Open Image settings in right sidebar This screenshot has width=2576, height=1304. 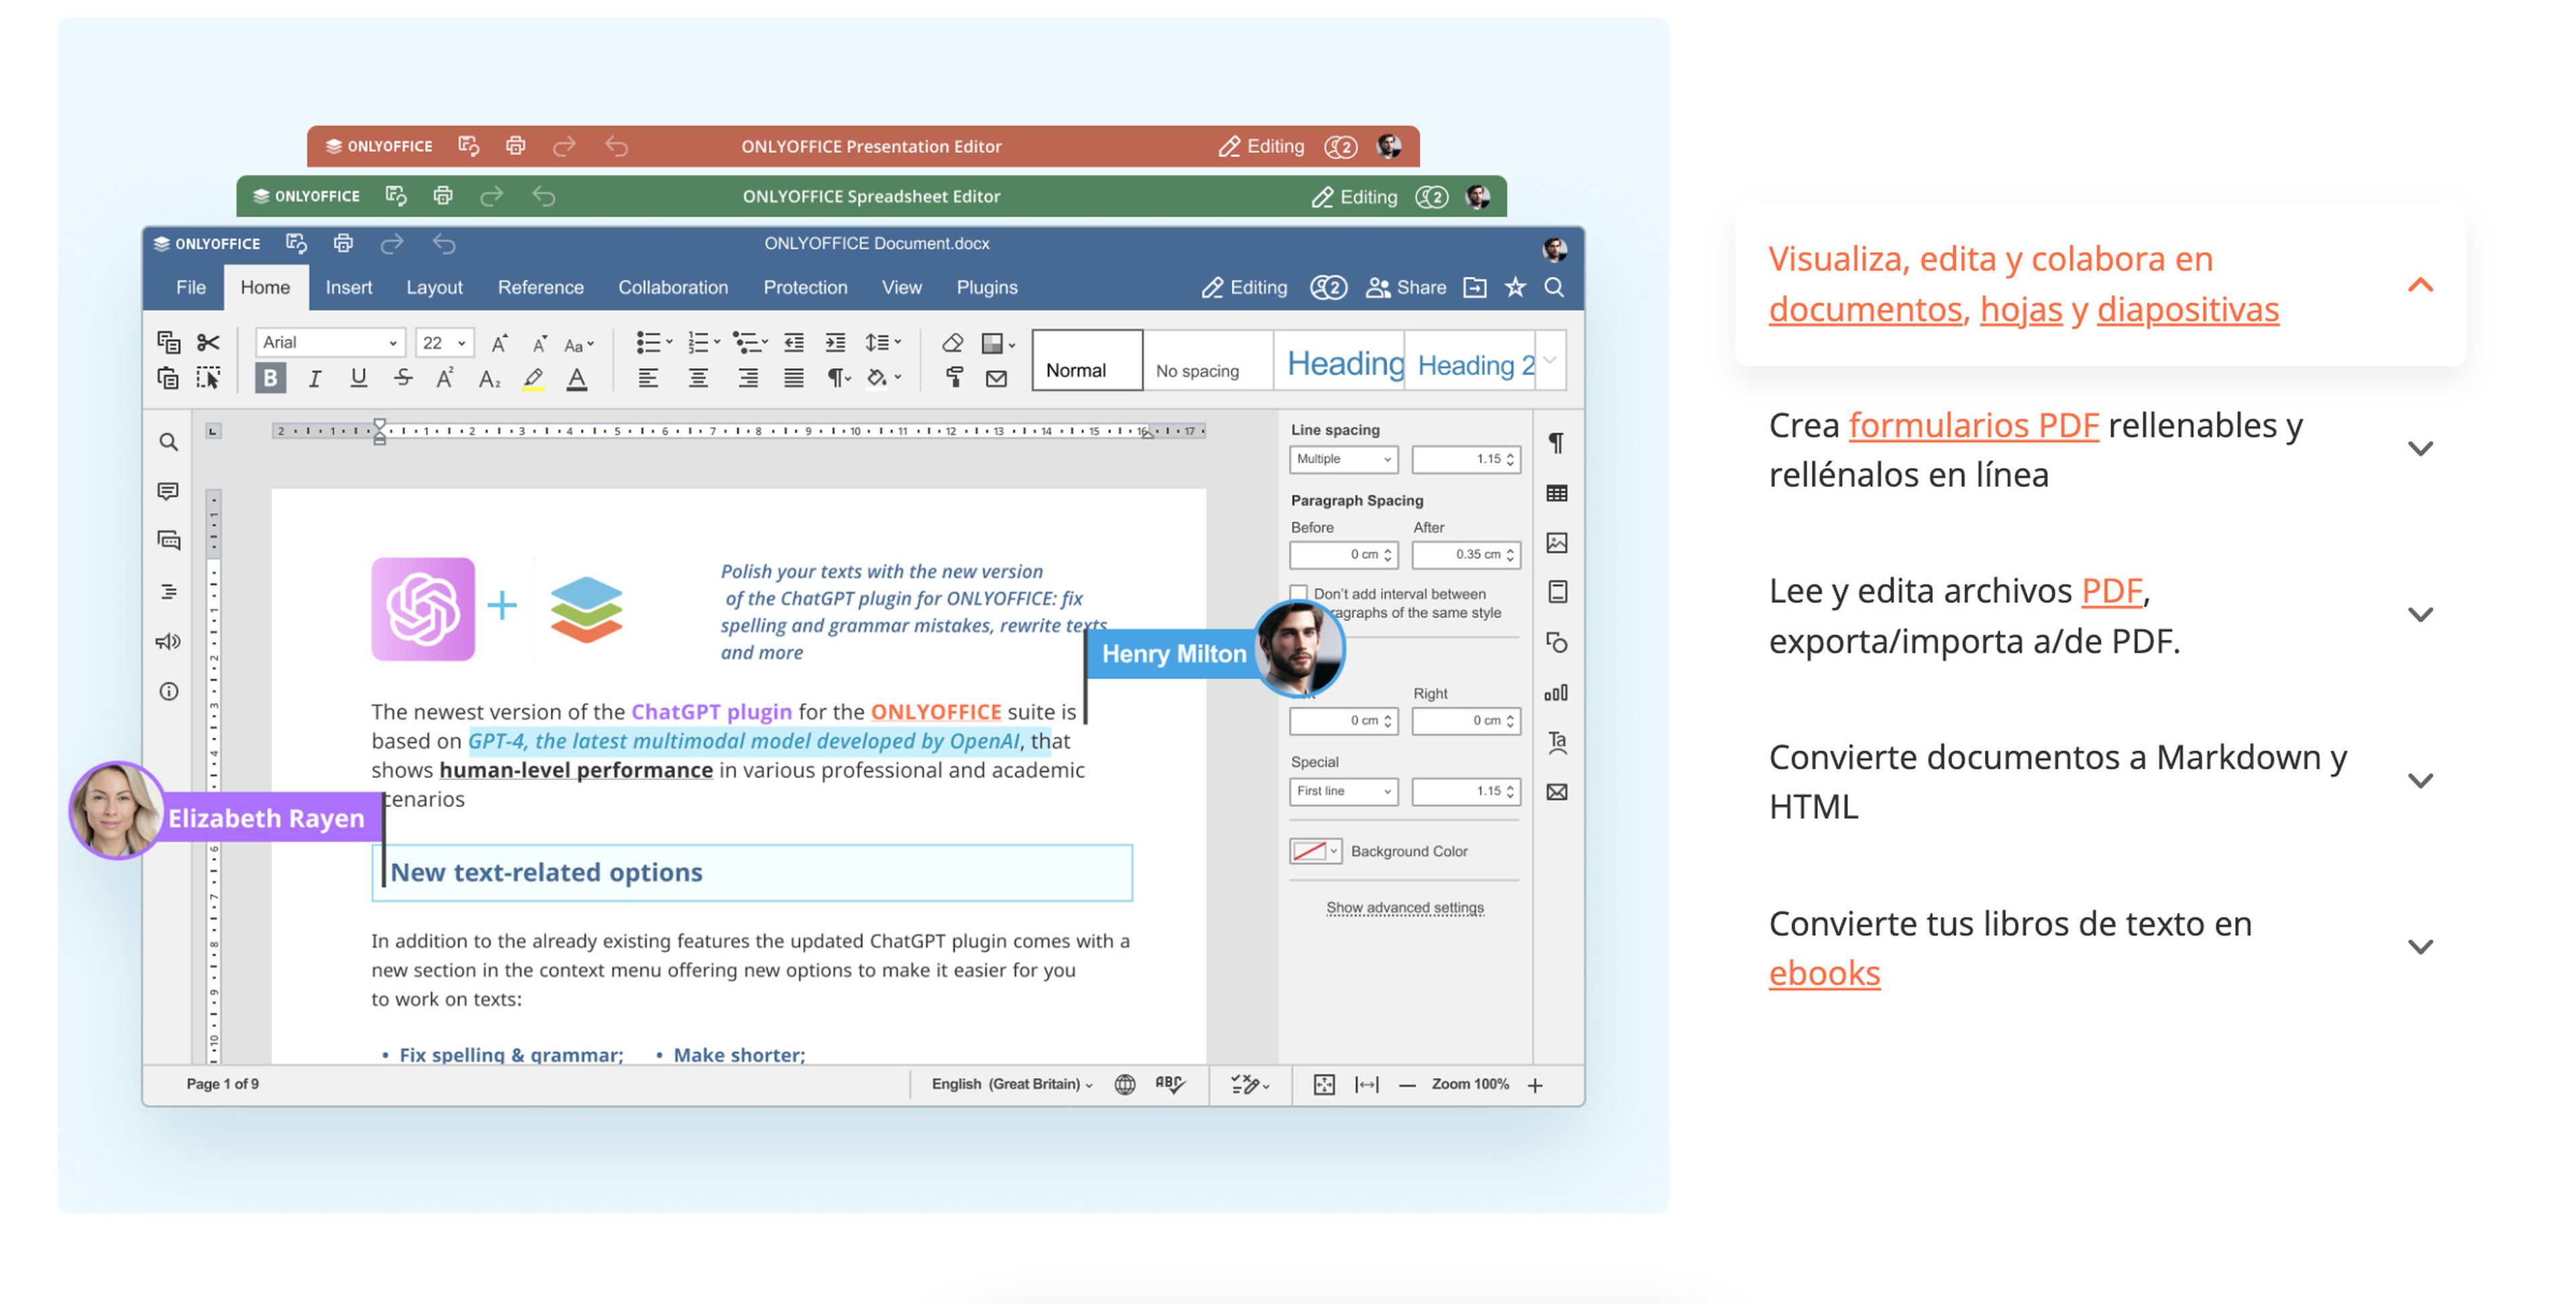(1556, 543)
